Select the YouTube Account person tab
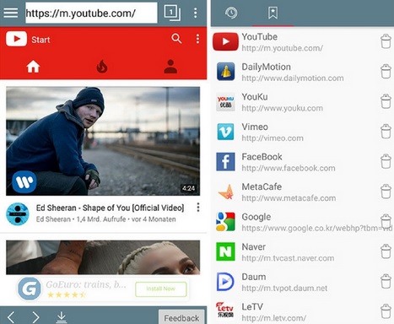Screen dimensions: 394x324 pos(170,67)
